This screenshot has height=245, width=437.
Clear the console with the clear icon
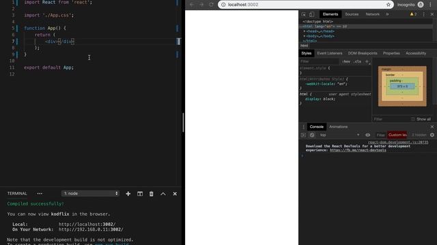tap(312, 135)
